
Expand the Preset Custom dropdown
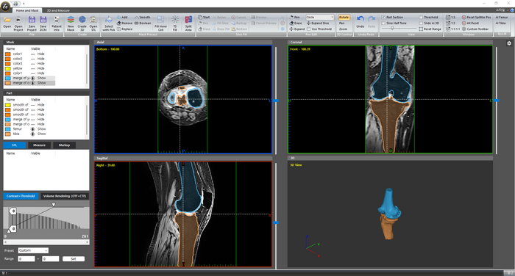[33, 250]
